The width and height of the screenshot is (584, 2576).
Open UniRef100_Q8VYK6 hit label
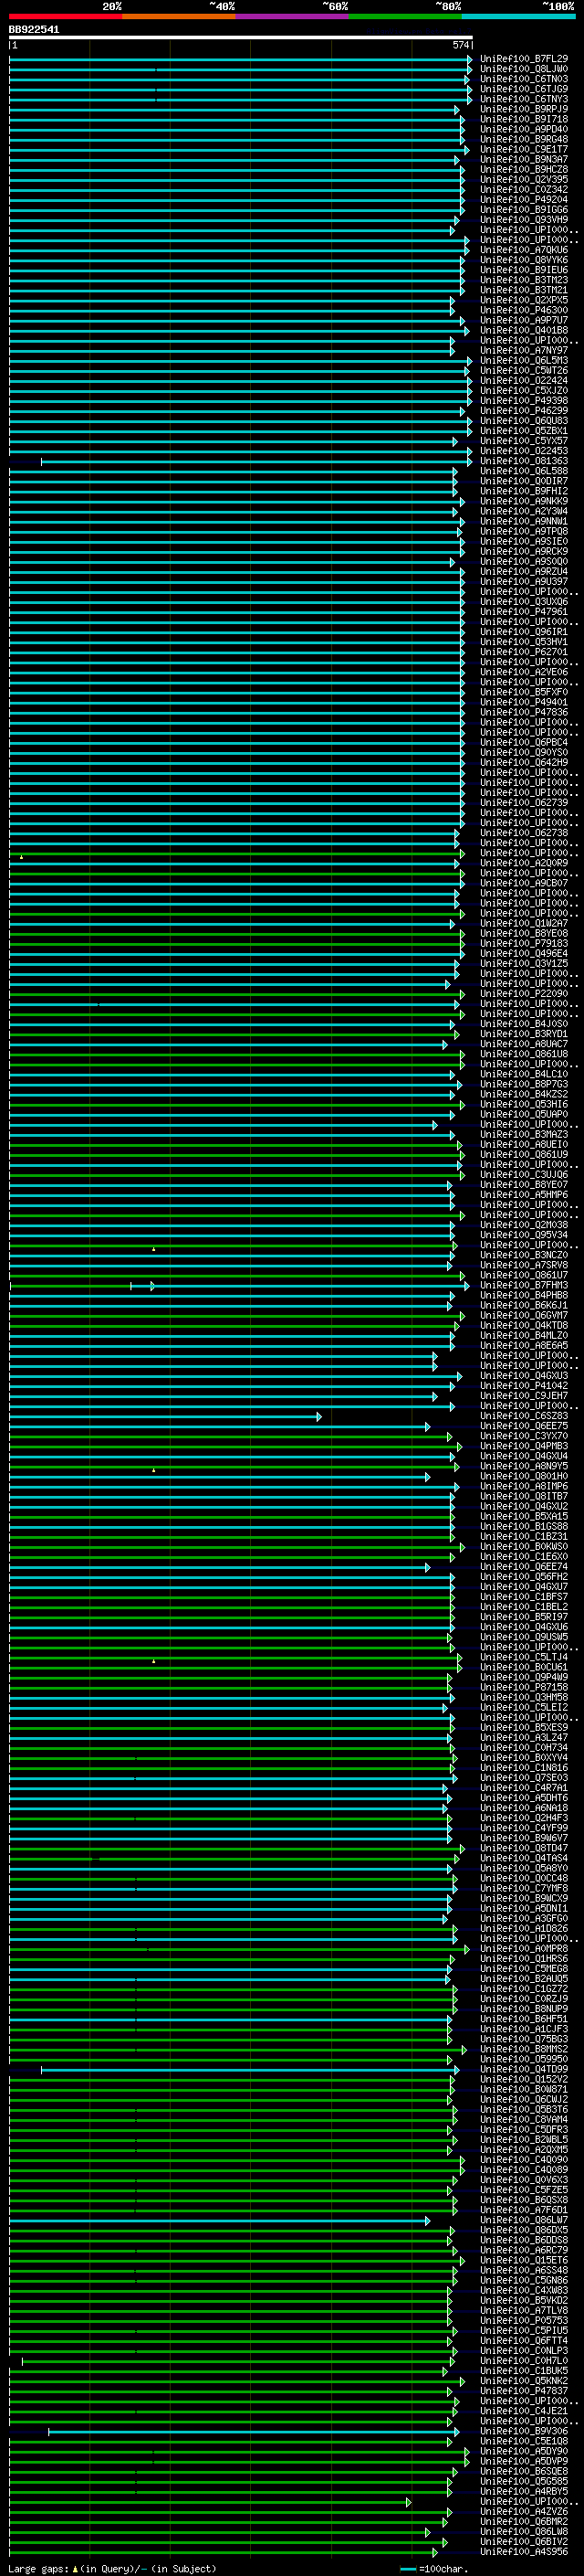pos(523,260)
